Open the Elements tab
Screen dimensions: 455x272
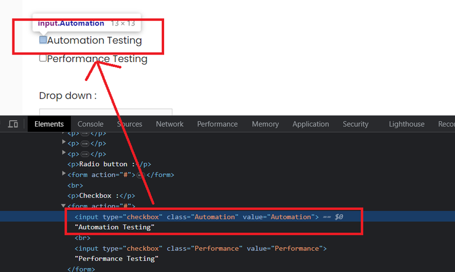[x=49, y=124]
